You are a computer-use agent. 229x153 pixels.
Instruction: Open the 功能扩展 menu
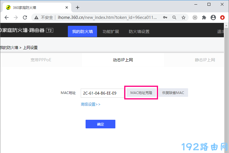[x=111, y=32]
